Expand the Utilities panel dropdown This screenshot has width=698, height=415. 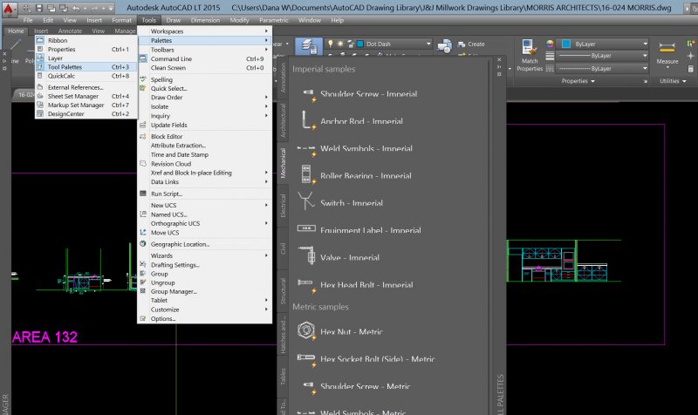pyautogui.click(x=673, y=81)
